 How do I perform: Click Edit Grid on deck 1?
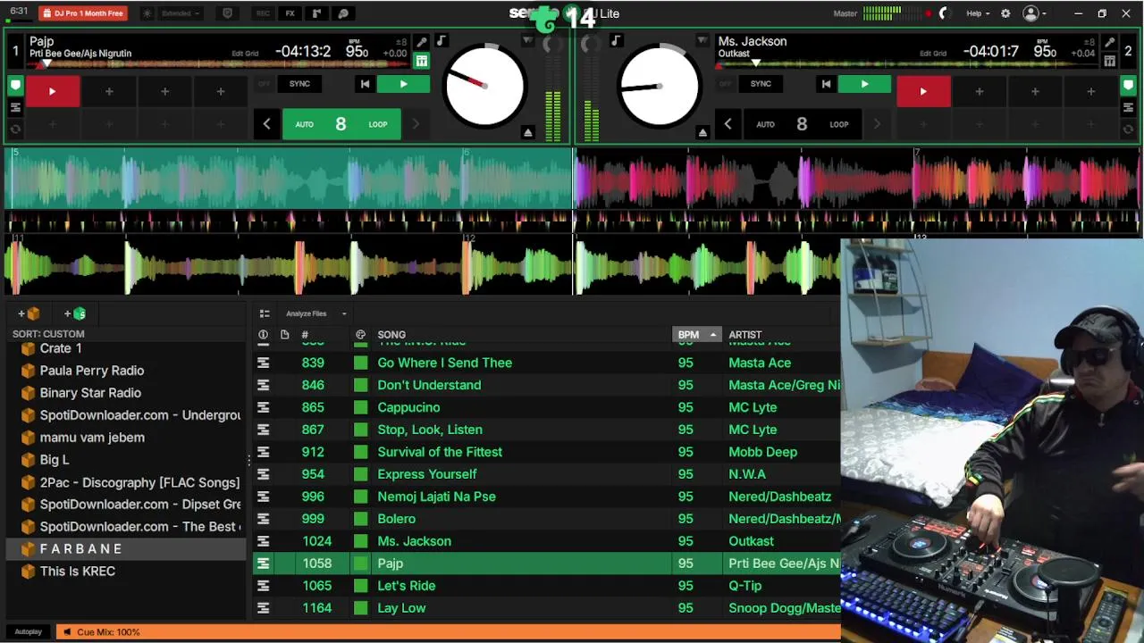tap(245, 54)
